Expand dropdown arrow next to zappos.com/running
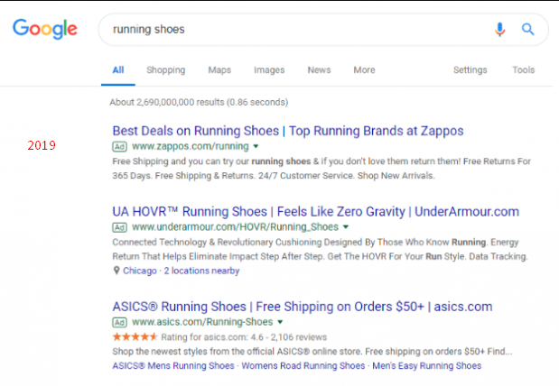 256,145
